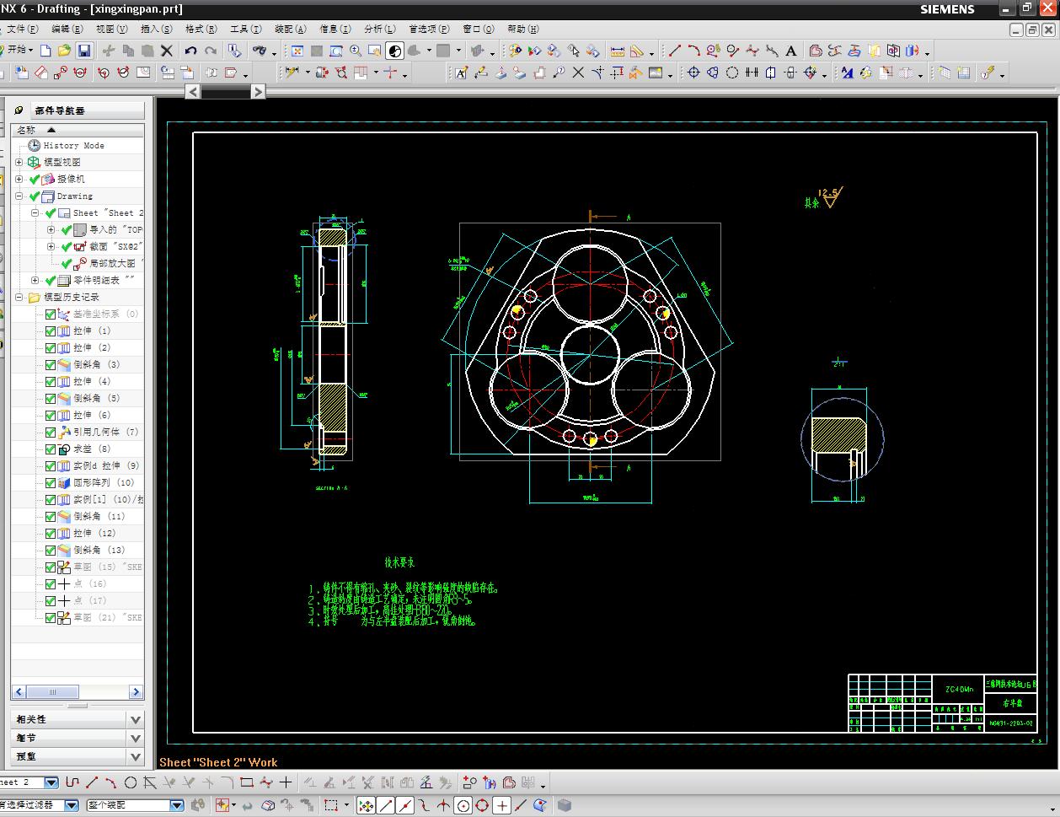The width and height of the screenshot is (1060, 817).
Task: Toggle the 倒斜角 (3) checkbox
Action: [51, 365]
